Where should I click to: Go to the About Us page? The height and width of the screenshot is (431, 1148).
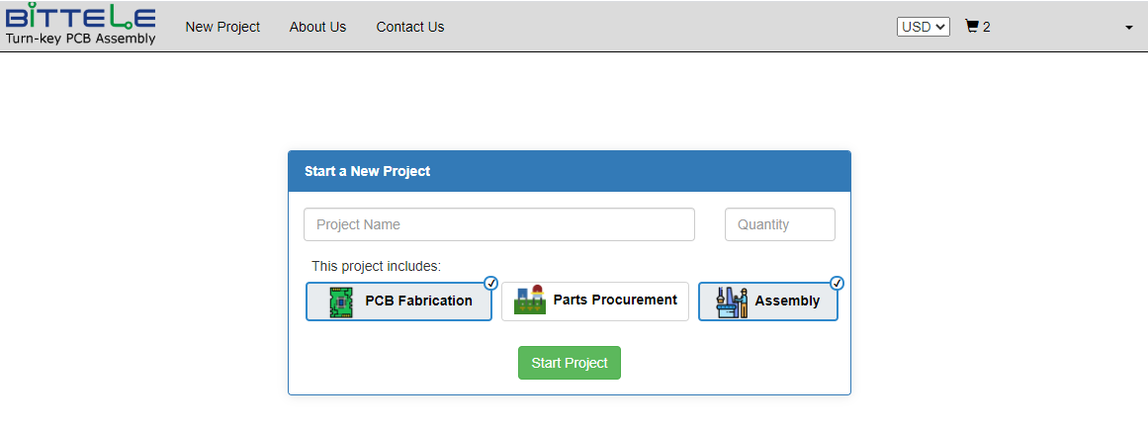pos(317,27)
